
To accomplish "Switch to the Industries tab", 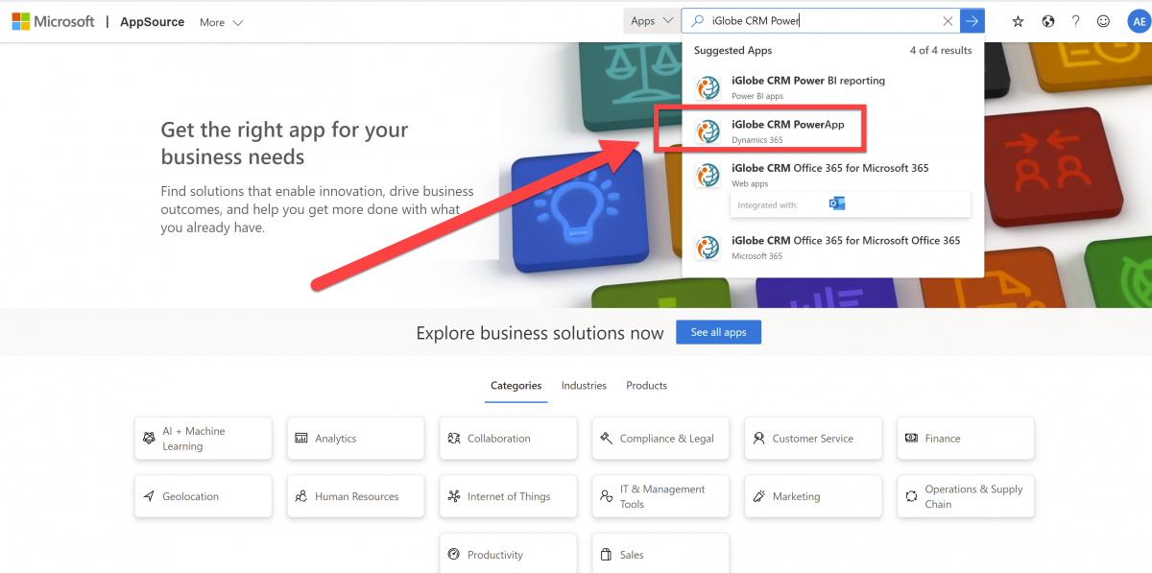I will [x=584, y=386].
